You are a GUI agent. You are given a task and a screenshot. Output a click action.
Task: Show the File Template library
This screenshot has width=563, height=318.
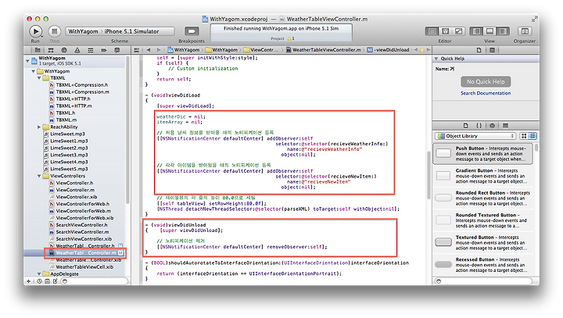466,126
